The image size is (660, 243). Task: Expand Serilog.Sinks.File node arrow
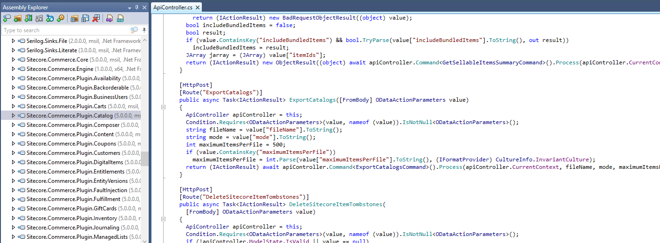(x=14, y=41)
